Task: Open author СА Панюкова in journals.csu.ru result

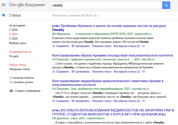Action: coord(60,89)
